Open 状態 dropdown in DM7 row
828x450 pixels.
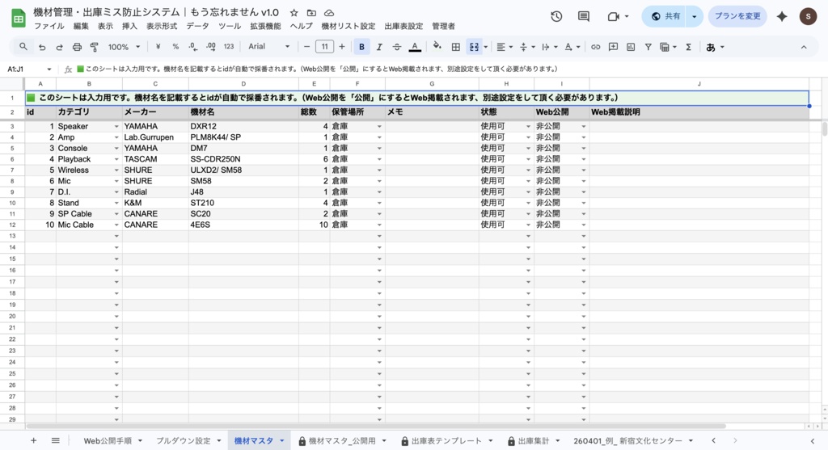click(x=528, y=148)
